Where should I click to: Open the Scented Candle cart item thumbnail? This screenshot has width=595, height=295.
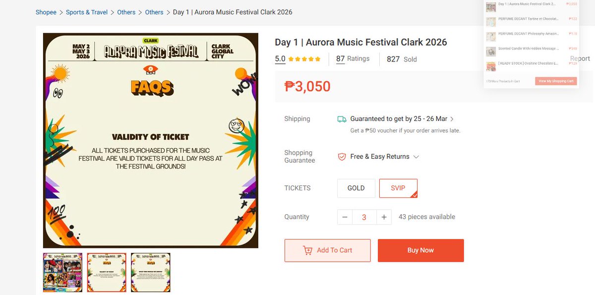coord(491,52)
